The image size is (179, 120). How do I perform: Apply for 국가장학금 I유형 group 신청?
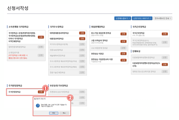click(41, 37)
